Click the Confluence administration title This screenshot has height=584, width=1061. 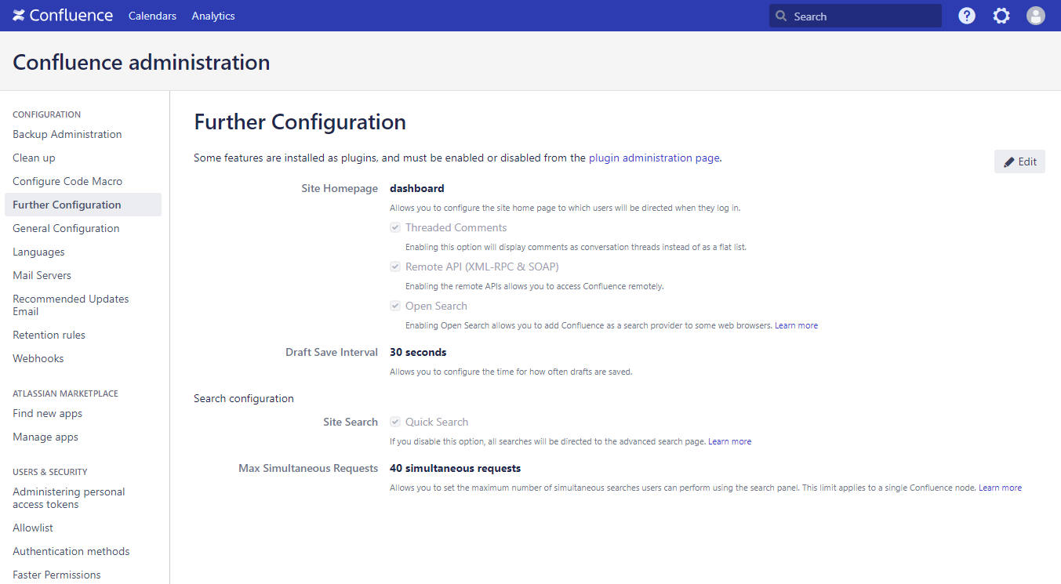coord(141,63)
